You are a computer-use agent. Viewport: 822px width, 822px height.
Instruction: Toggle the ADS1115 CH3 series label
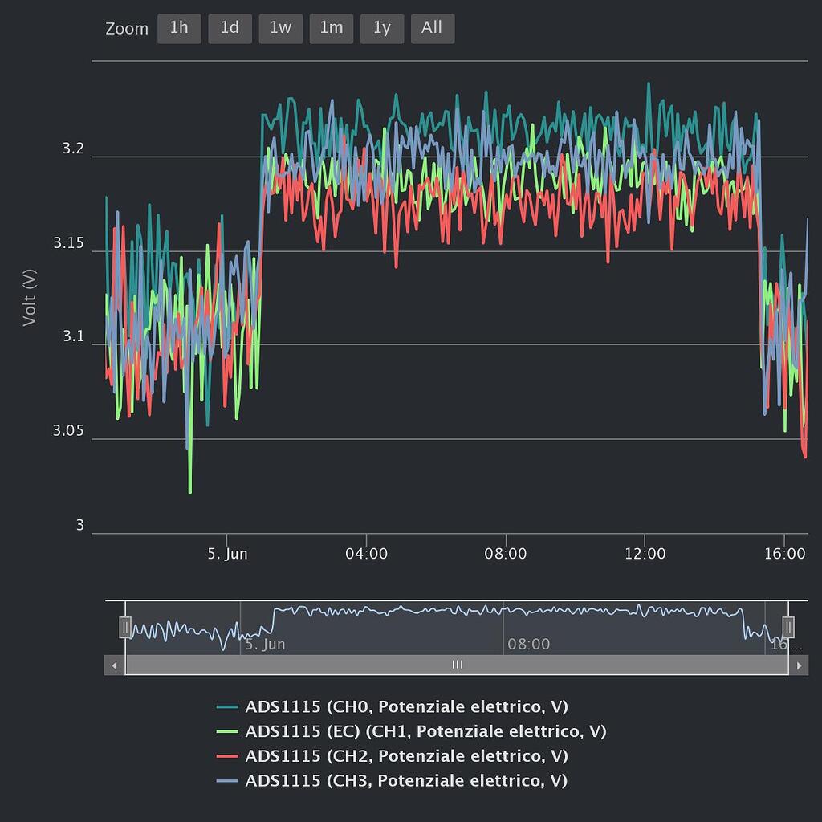(x=406, y=780)
